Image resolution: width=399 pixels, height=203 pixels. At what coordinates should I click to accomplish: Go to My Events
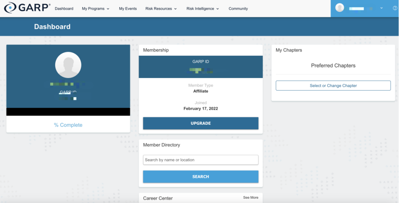pyautogui.click(x=128, y=9)
